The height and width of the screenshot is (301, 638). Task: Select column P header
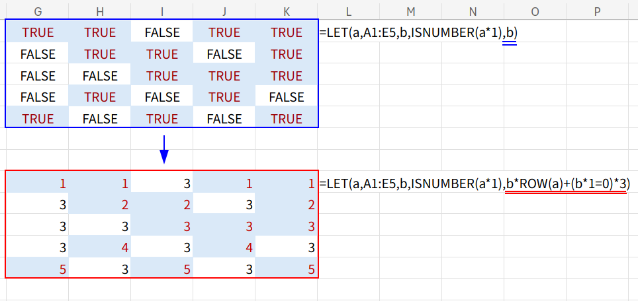coord(597,10)
